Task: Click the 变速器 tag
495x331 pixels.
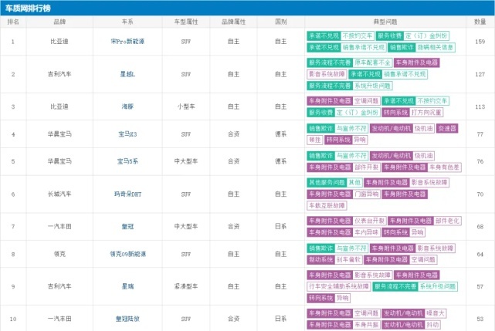Action: (x=447, y=128)
